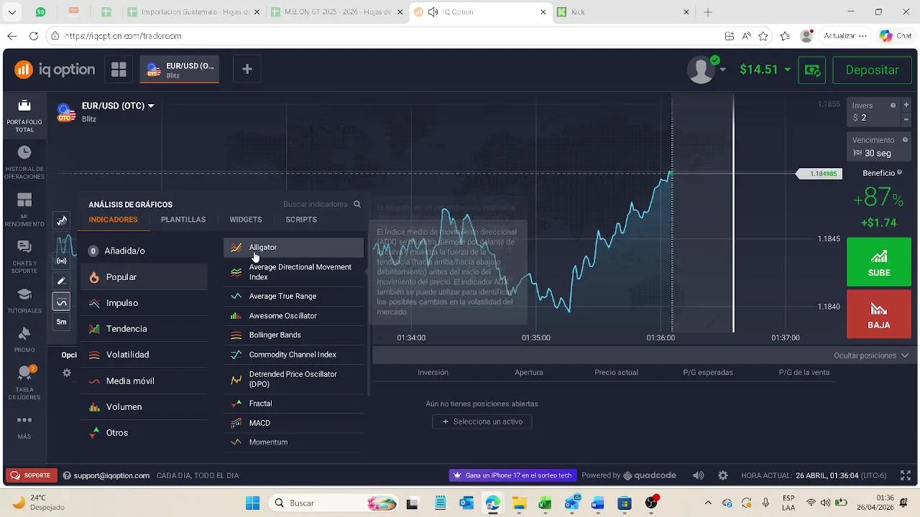Click the red BAJA button
This screenshot has width=920, height=517.
coord(879,314)
